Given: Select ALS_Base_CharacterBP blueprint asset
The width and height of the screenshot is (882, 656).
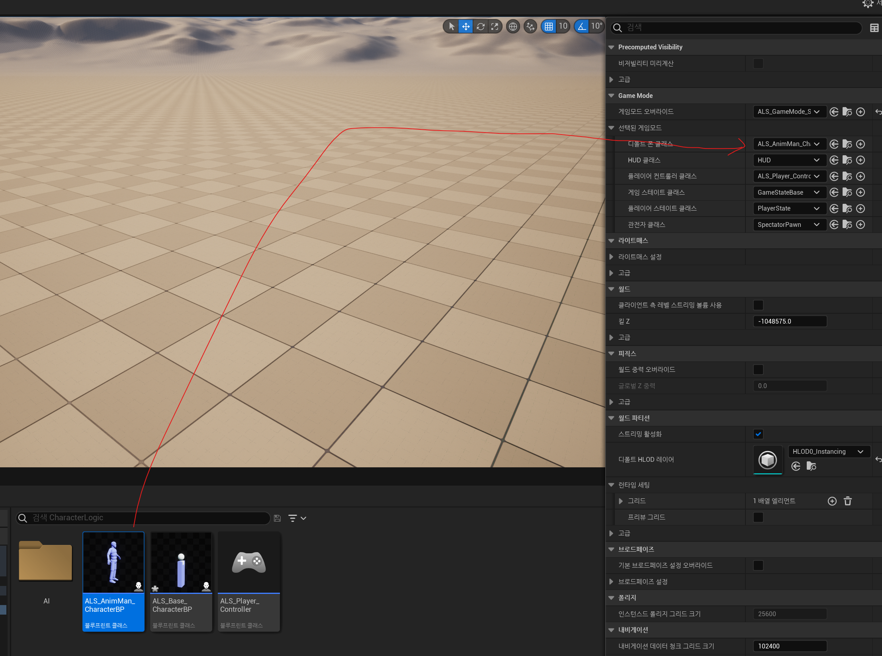Looking at the screenshot, I should (181, 582).
